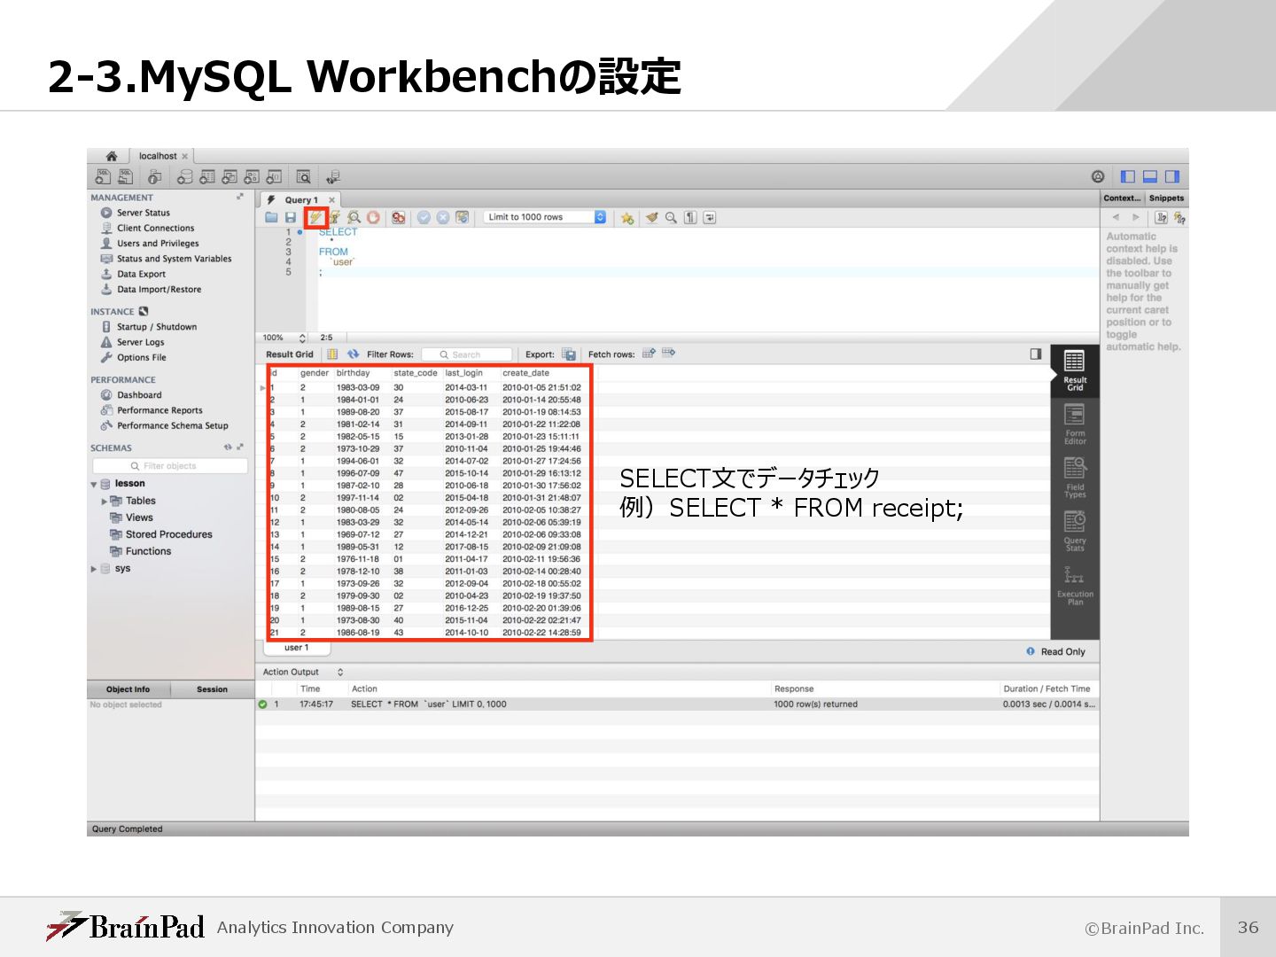This screenshot has width=1276, height=957.
Task: Open Execution Plan result view
Action: (x=1075, y=586)
